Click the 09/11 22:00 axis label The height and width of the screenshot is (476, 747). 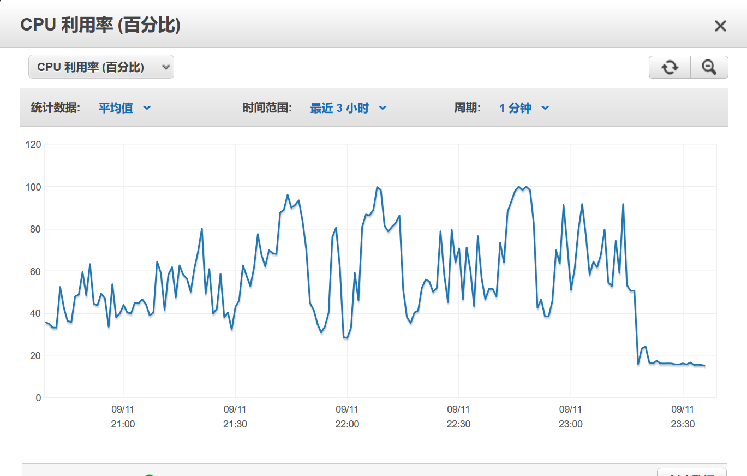pyautogui.click(x=346, y=416)
